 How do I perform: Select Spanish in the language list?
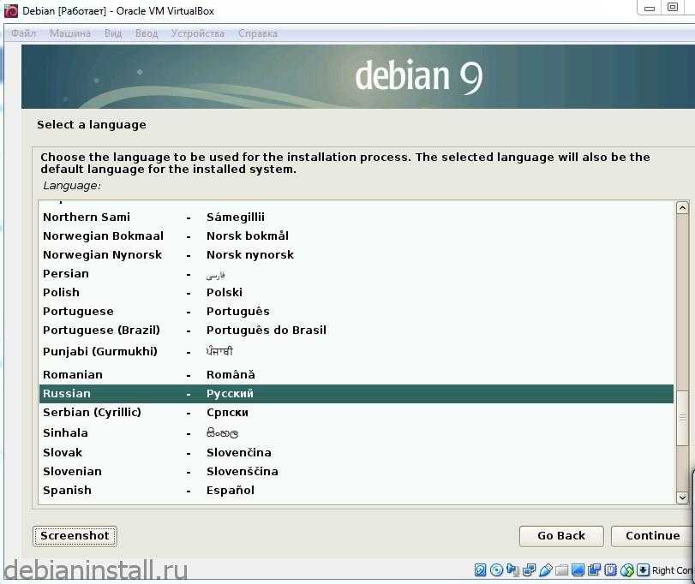[67, 491]
